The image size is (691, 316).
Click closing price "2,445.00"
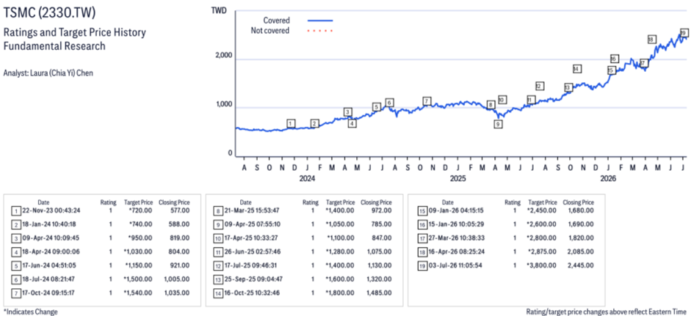(582, 265)
